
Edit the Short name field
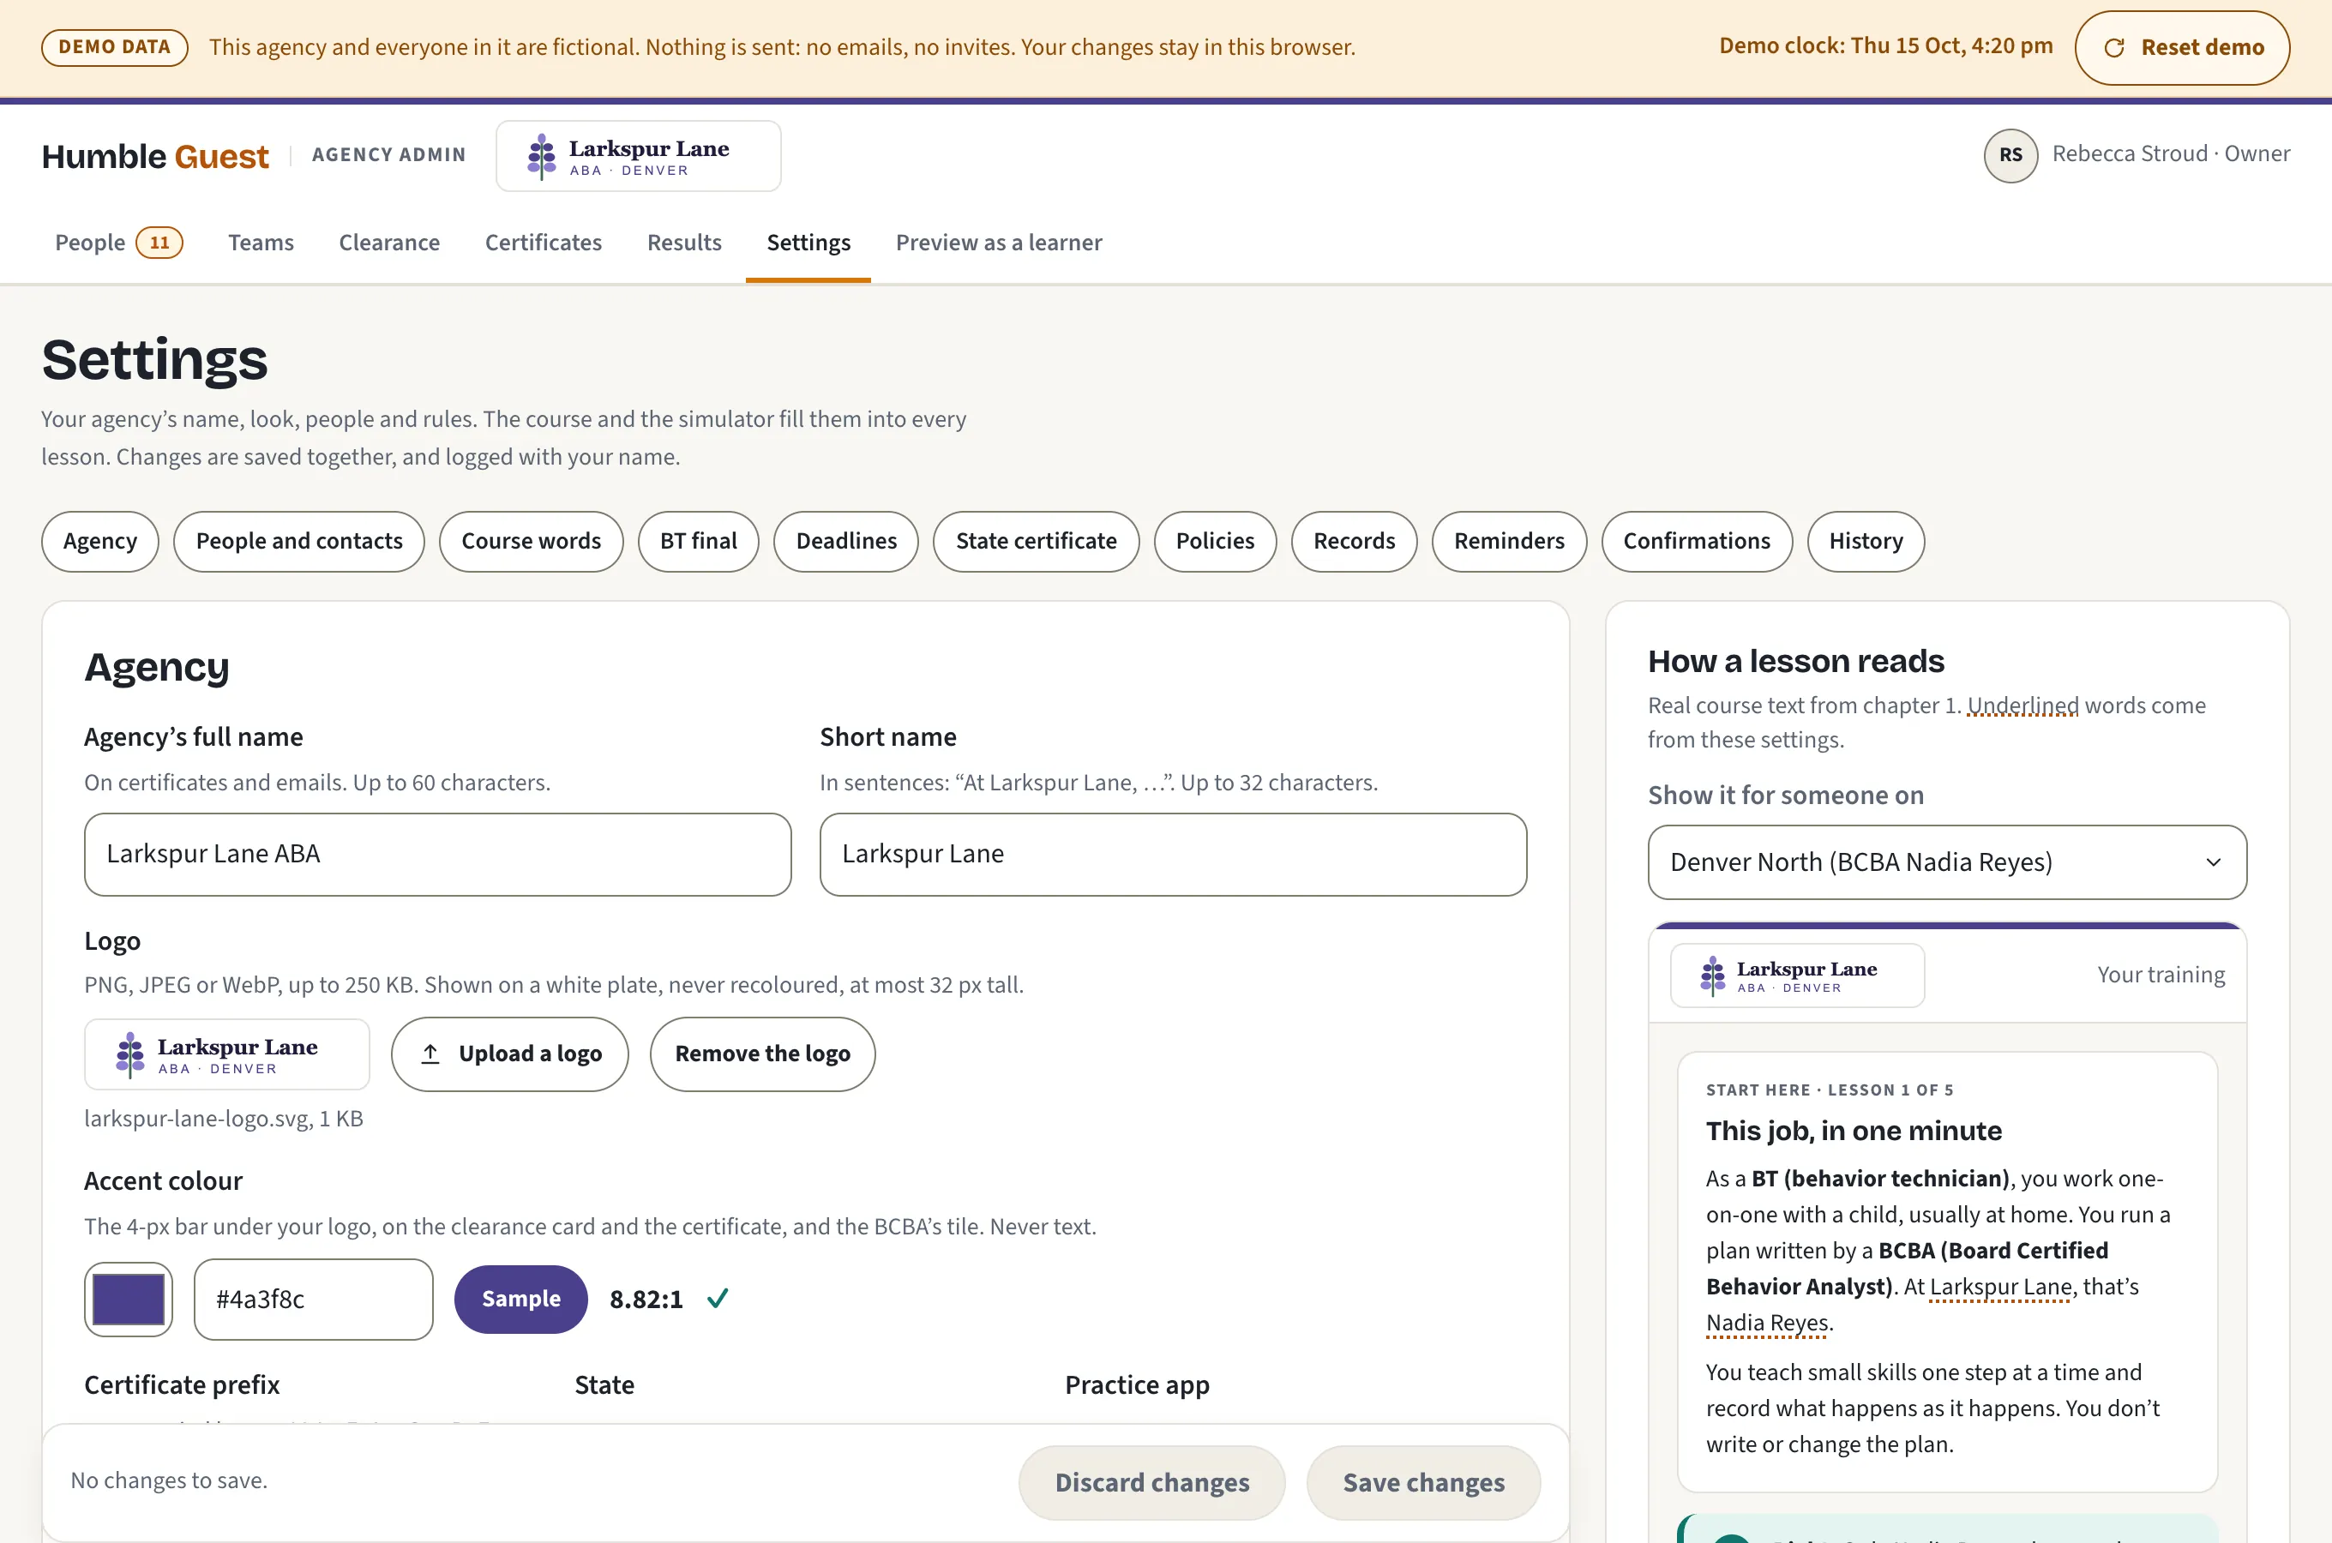1173,854
